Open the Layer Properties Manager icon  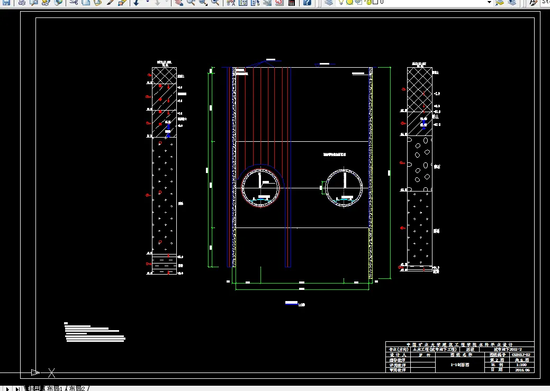click(x=328, y=3)
